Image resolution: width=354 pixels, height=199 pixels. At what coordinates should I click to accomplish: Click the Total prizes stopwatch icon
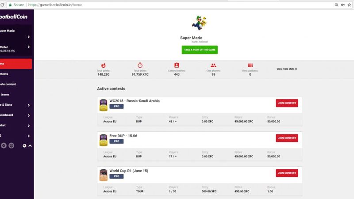pos(140,65)
